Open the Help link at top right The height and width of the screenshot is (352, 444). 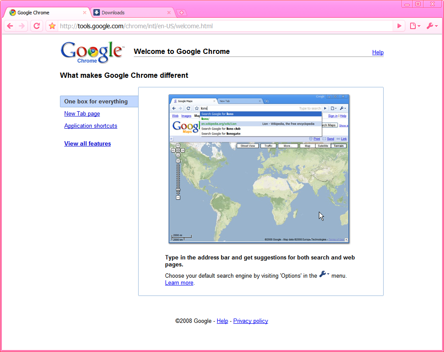(378, 53)
